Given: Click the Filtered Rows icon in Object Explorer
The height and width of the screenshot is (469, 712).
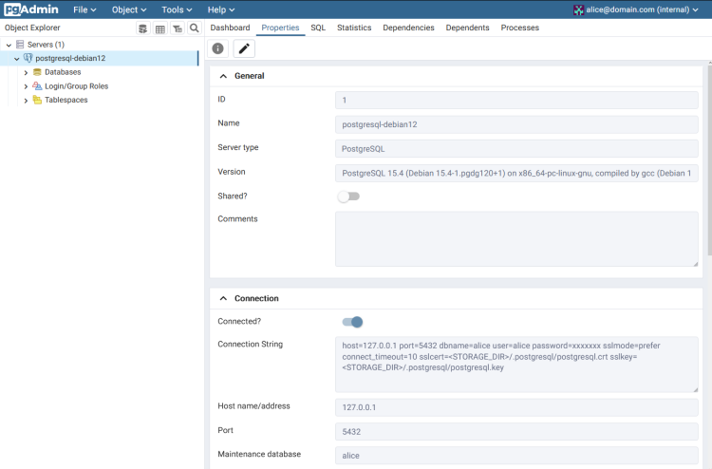Looking at the screenshot, I should [x=178, y=28].
